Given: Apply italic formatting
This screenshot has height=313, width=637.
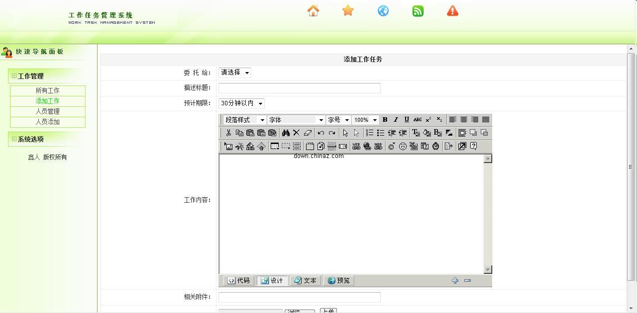Looking at the screenshot, I should pyautogui.click(x=396, y=120).
